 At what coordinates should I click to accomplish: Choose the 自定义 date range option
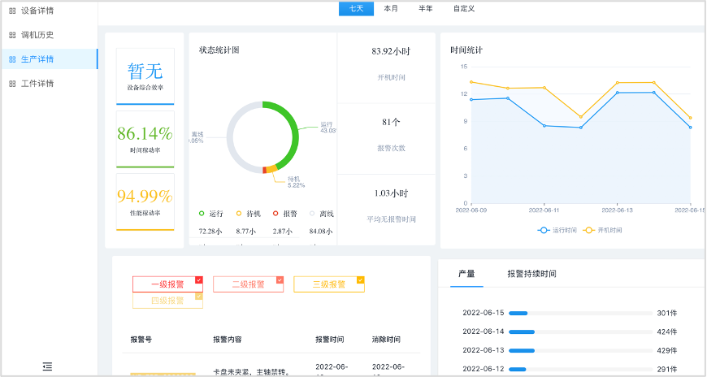coord(464,8)
